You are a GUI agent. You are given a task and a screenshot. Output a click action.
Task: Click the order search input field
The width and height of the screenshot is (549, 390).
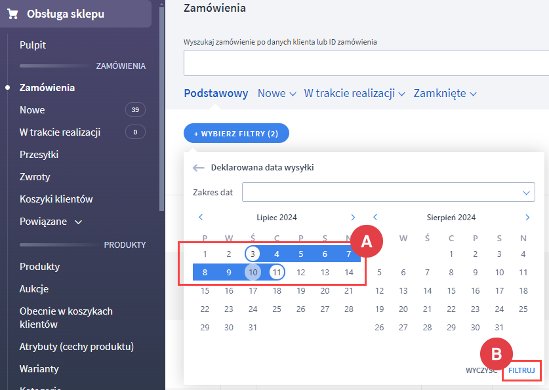click(x=366, y=64)
